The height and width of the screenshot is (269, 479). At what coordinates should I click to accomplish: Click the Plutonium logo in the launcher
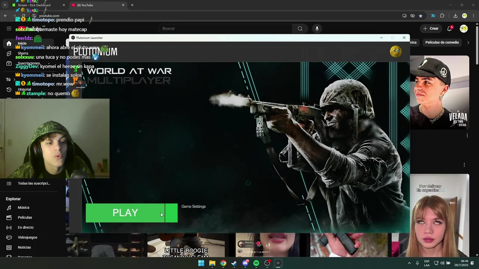pyautogui.click(x=95, y=52)
